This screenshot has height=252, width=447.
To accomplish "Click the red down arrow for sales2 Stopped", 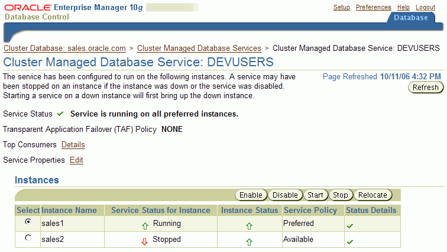I will (144, 241).
